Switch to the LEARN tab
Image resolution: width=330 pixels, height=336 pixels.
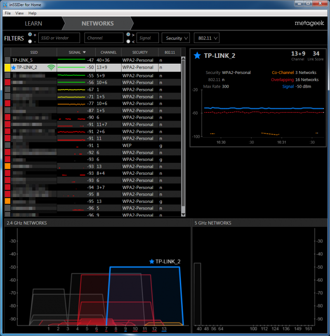point(33,24)
